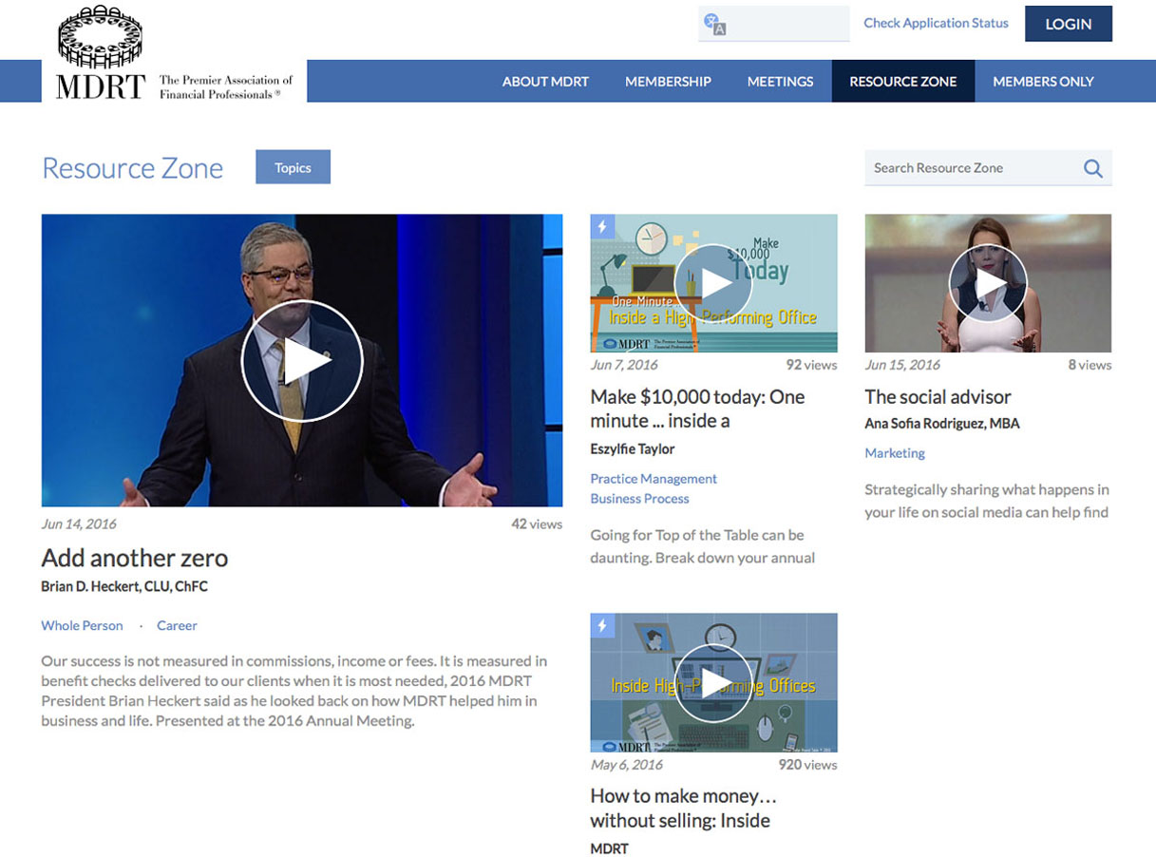The width and height of the screenshot is (1156, 857).
Task: Click author name Eszylfie Taylor
Action: click(633, 448)
